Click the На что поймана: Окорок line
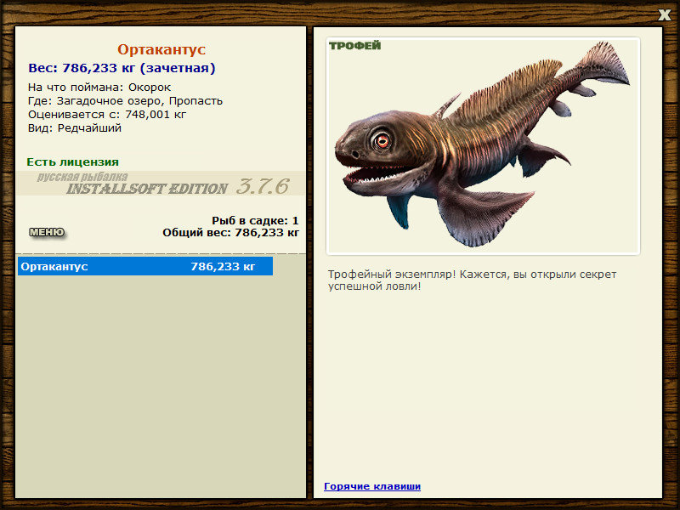The width and height of the screenshot is (680, 510). coord(99,88)
